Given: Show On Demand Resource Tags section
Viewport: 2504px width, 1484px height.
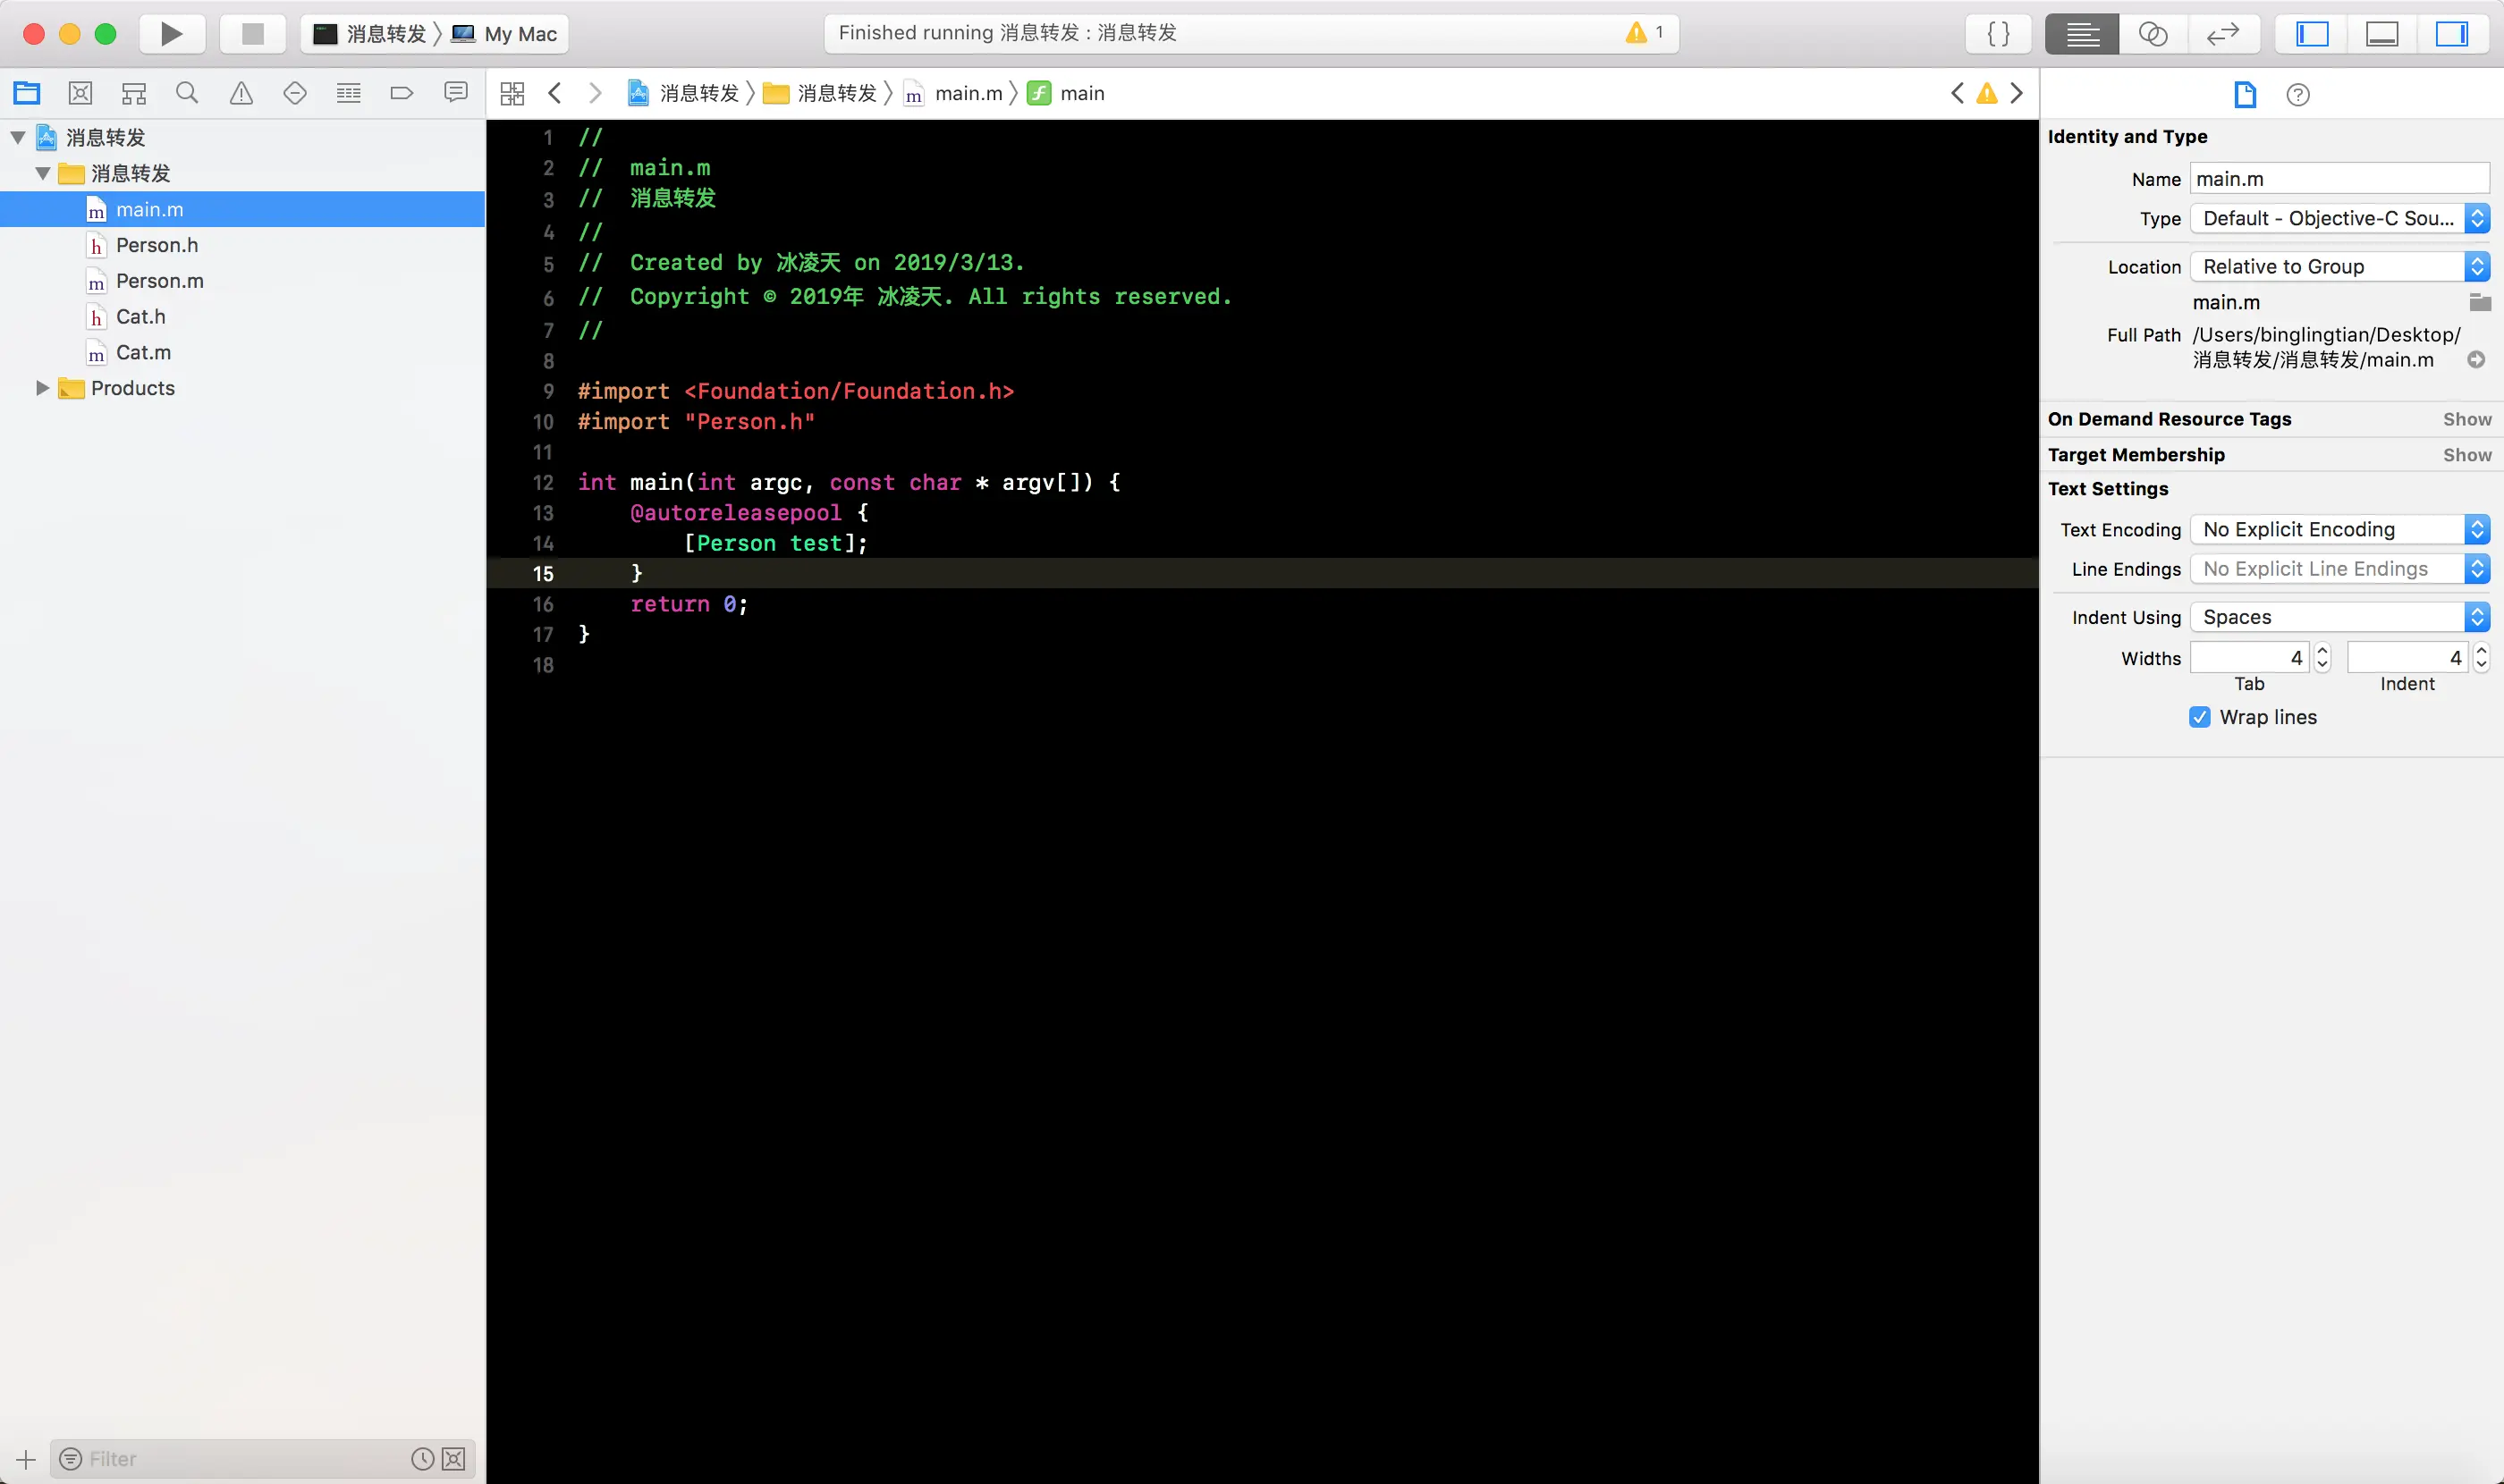Looking at the screenshot, I should 2466,419.
